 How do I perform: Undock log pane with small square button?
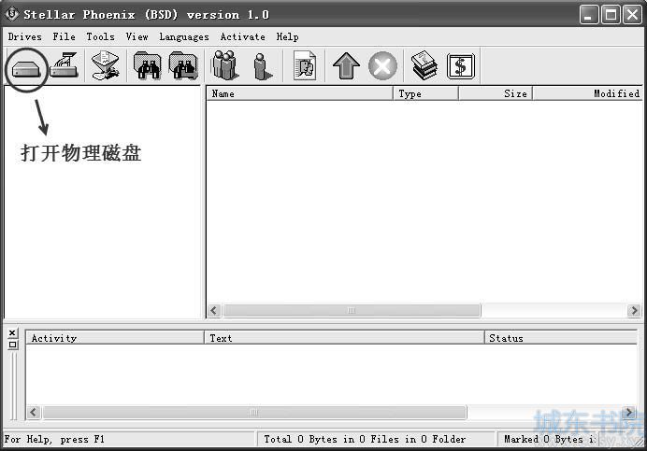pyautogui.click(x=12, y=345)
